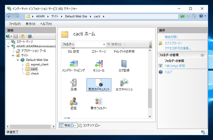213x140 pixels.
Task: Collapse the サイト tree node
Action: 13,56
